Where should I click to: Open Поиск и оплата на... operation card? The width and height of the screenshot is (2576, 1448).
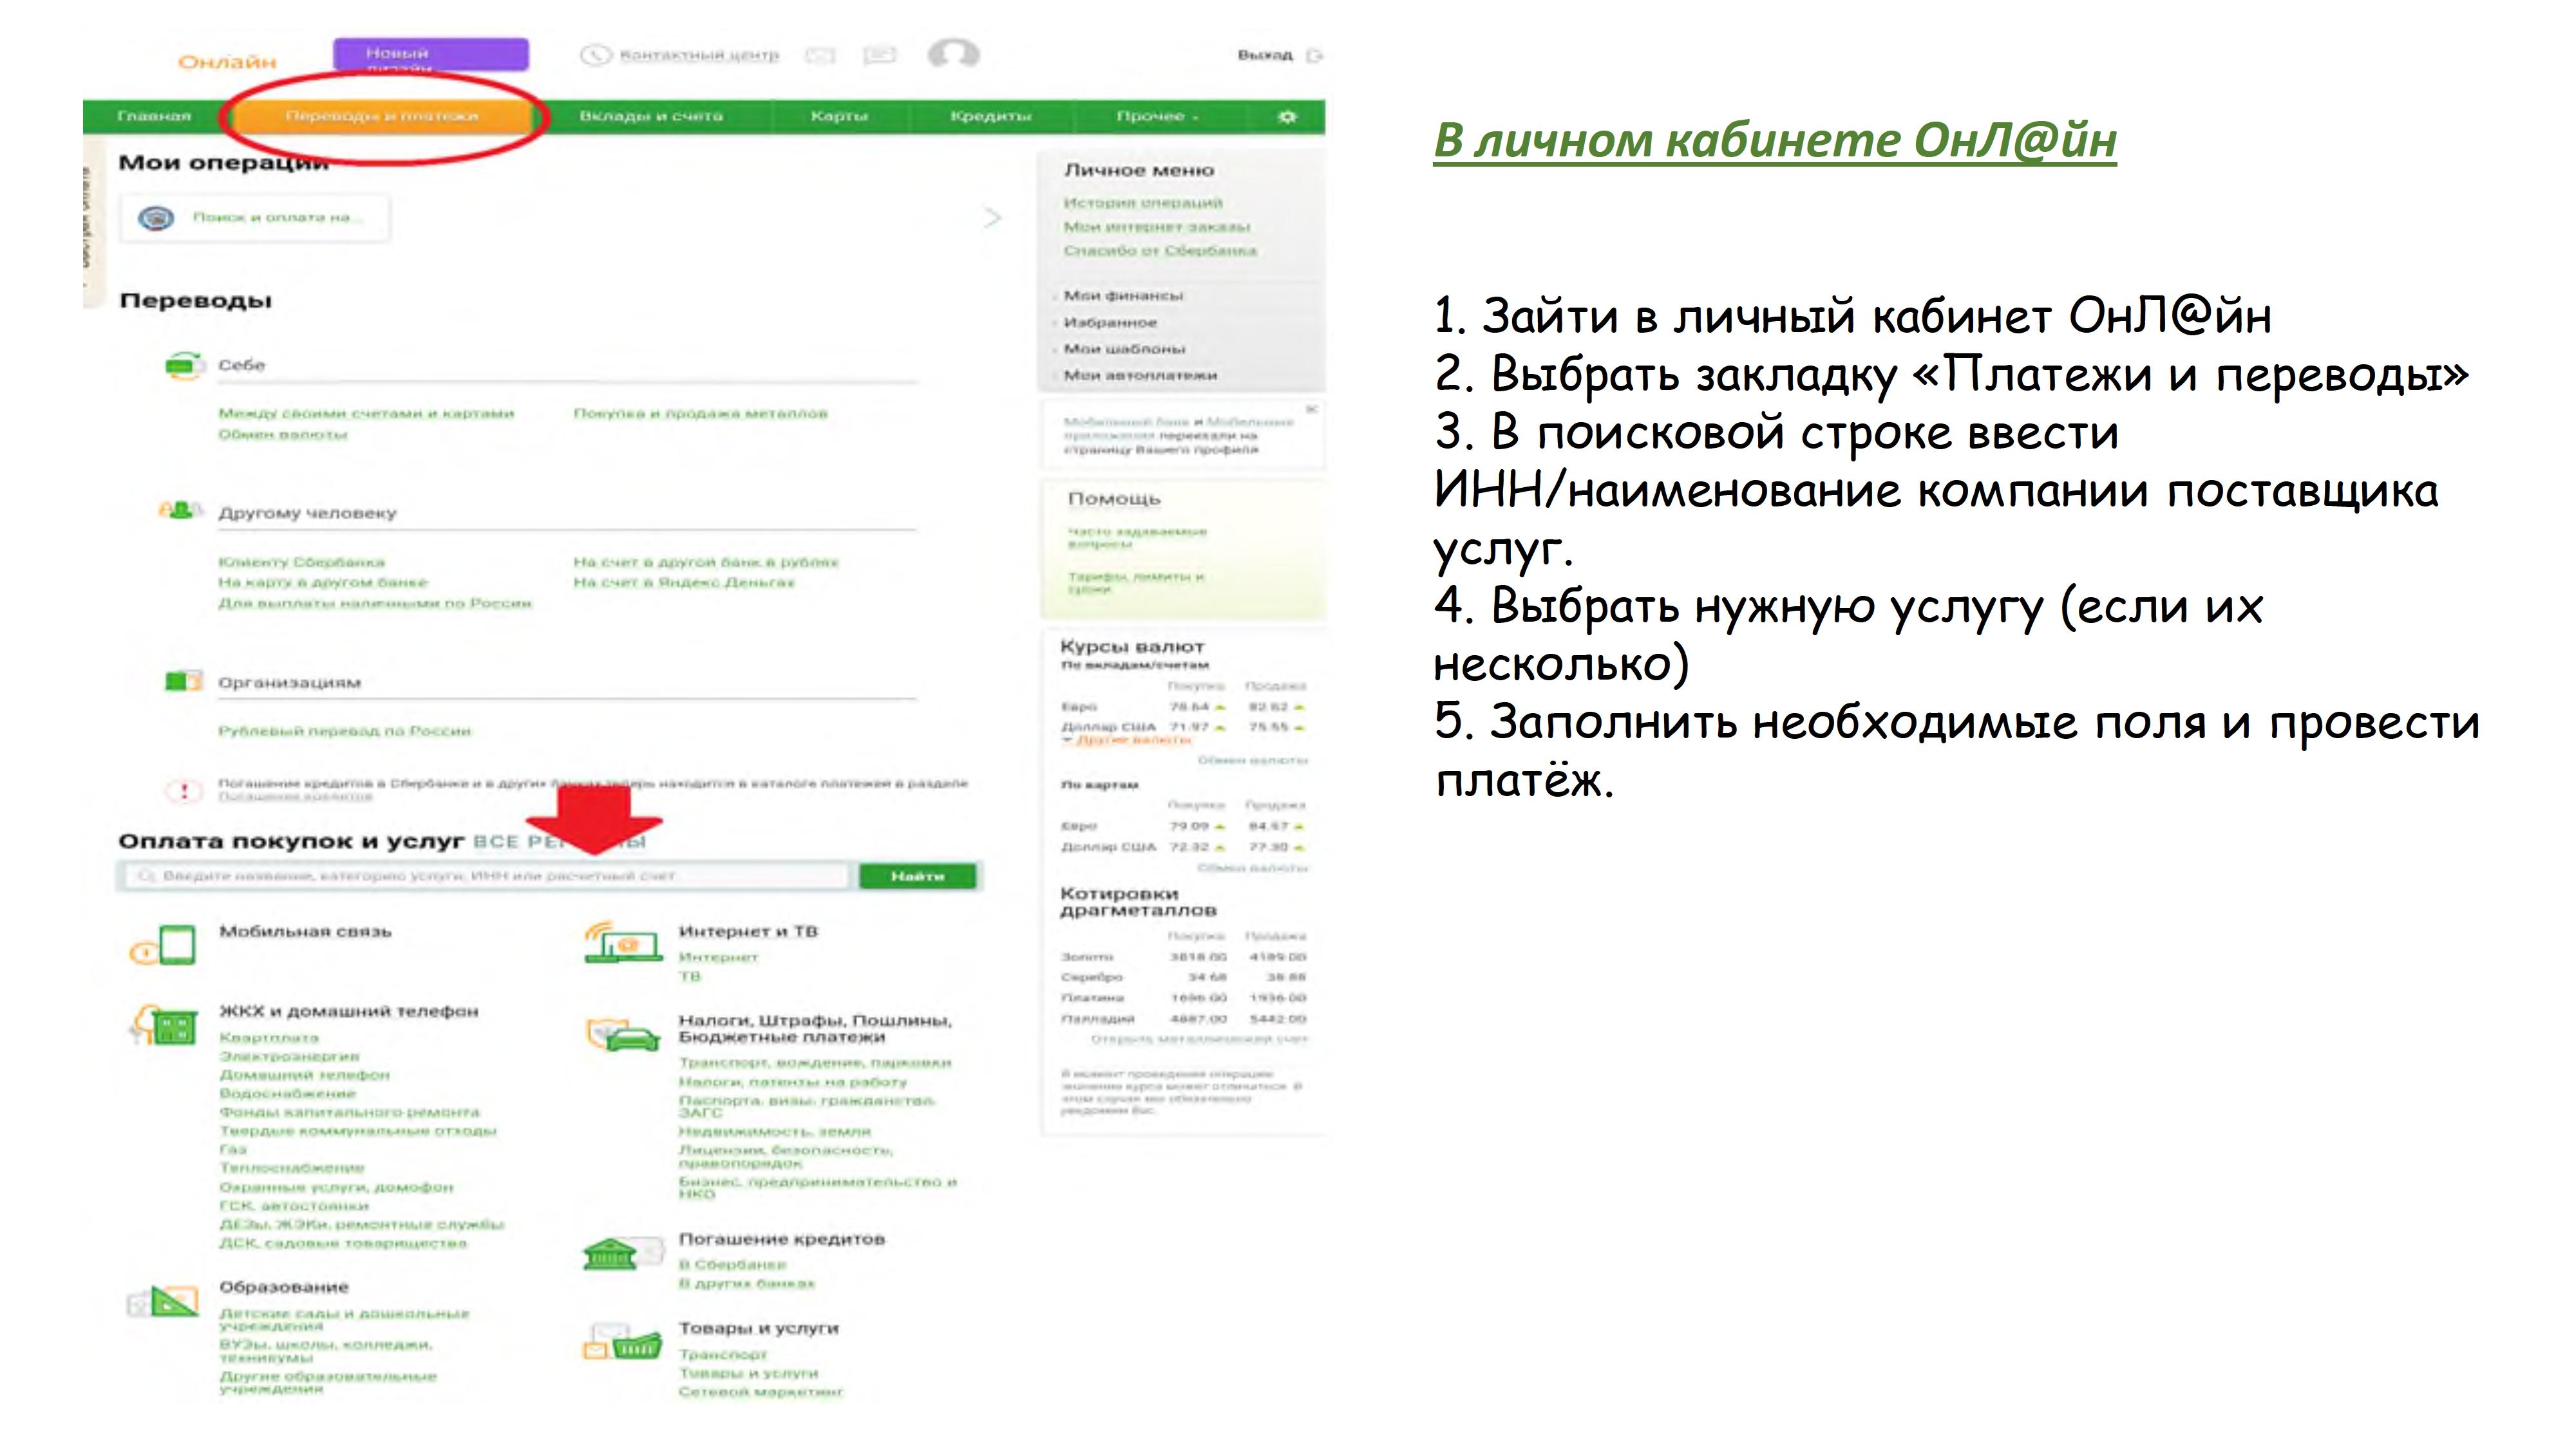tap(255, 218)
